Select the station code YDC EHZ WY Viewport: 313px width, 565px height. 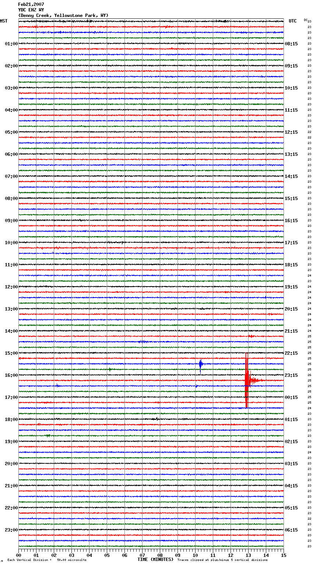(31, 10)
